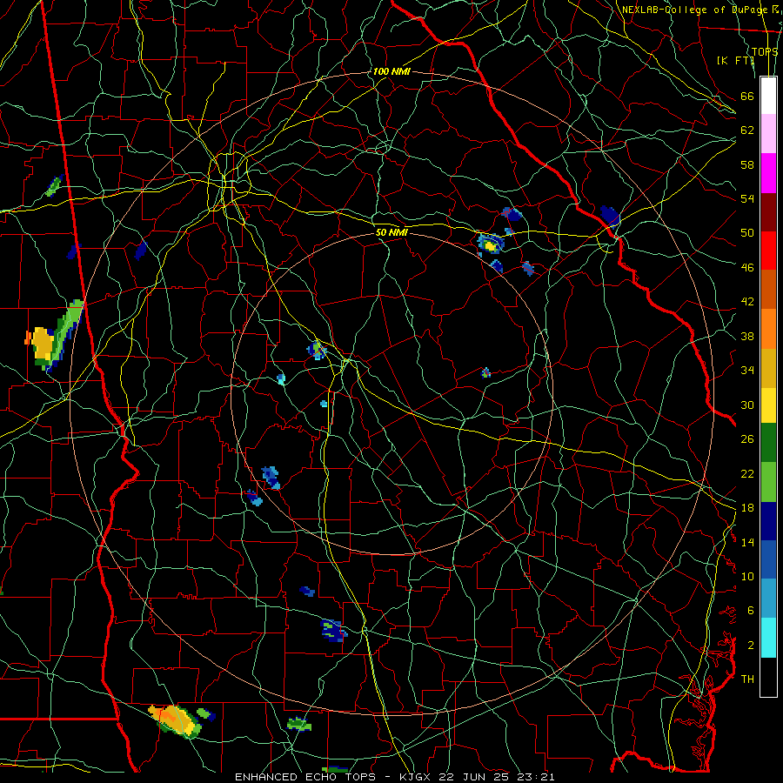Click the black TH swatch at the legend bottom
Viewport: 783px width, 783px height.
(768, 677)
